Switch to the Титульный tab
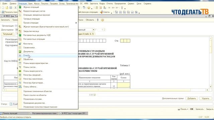Viewport: 214px width, 120px height. pyautogui.click(x=8, y=34)
